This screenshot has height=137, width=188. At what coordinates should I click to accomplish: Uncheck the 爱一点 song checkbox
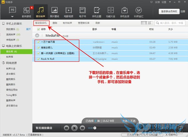[x=38, y=53]
